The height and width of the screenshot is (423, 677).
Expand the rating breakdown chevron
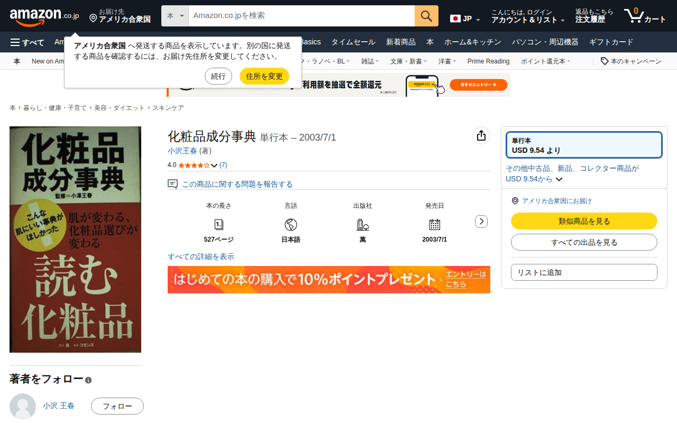click(x=214, y=165)
